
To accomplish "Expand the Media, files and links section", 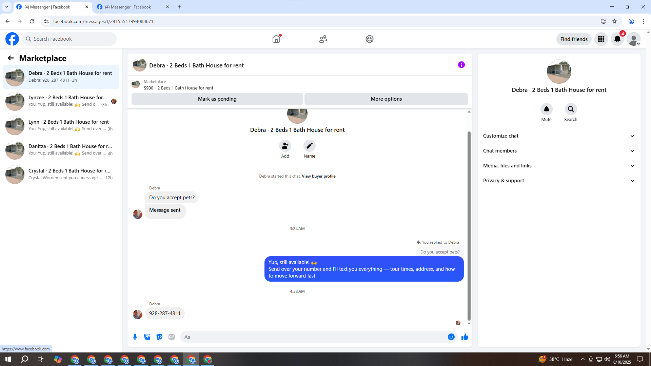I will [558, 166].
